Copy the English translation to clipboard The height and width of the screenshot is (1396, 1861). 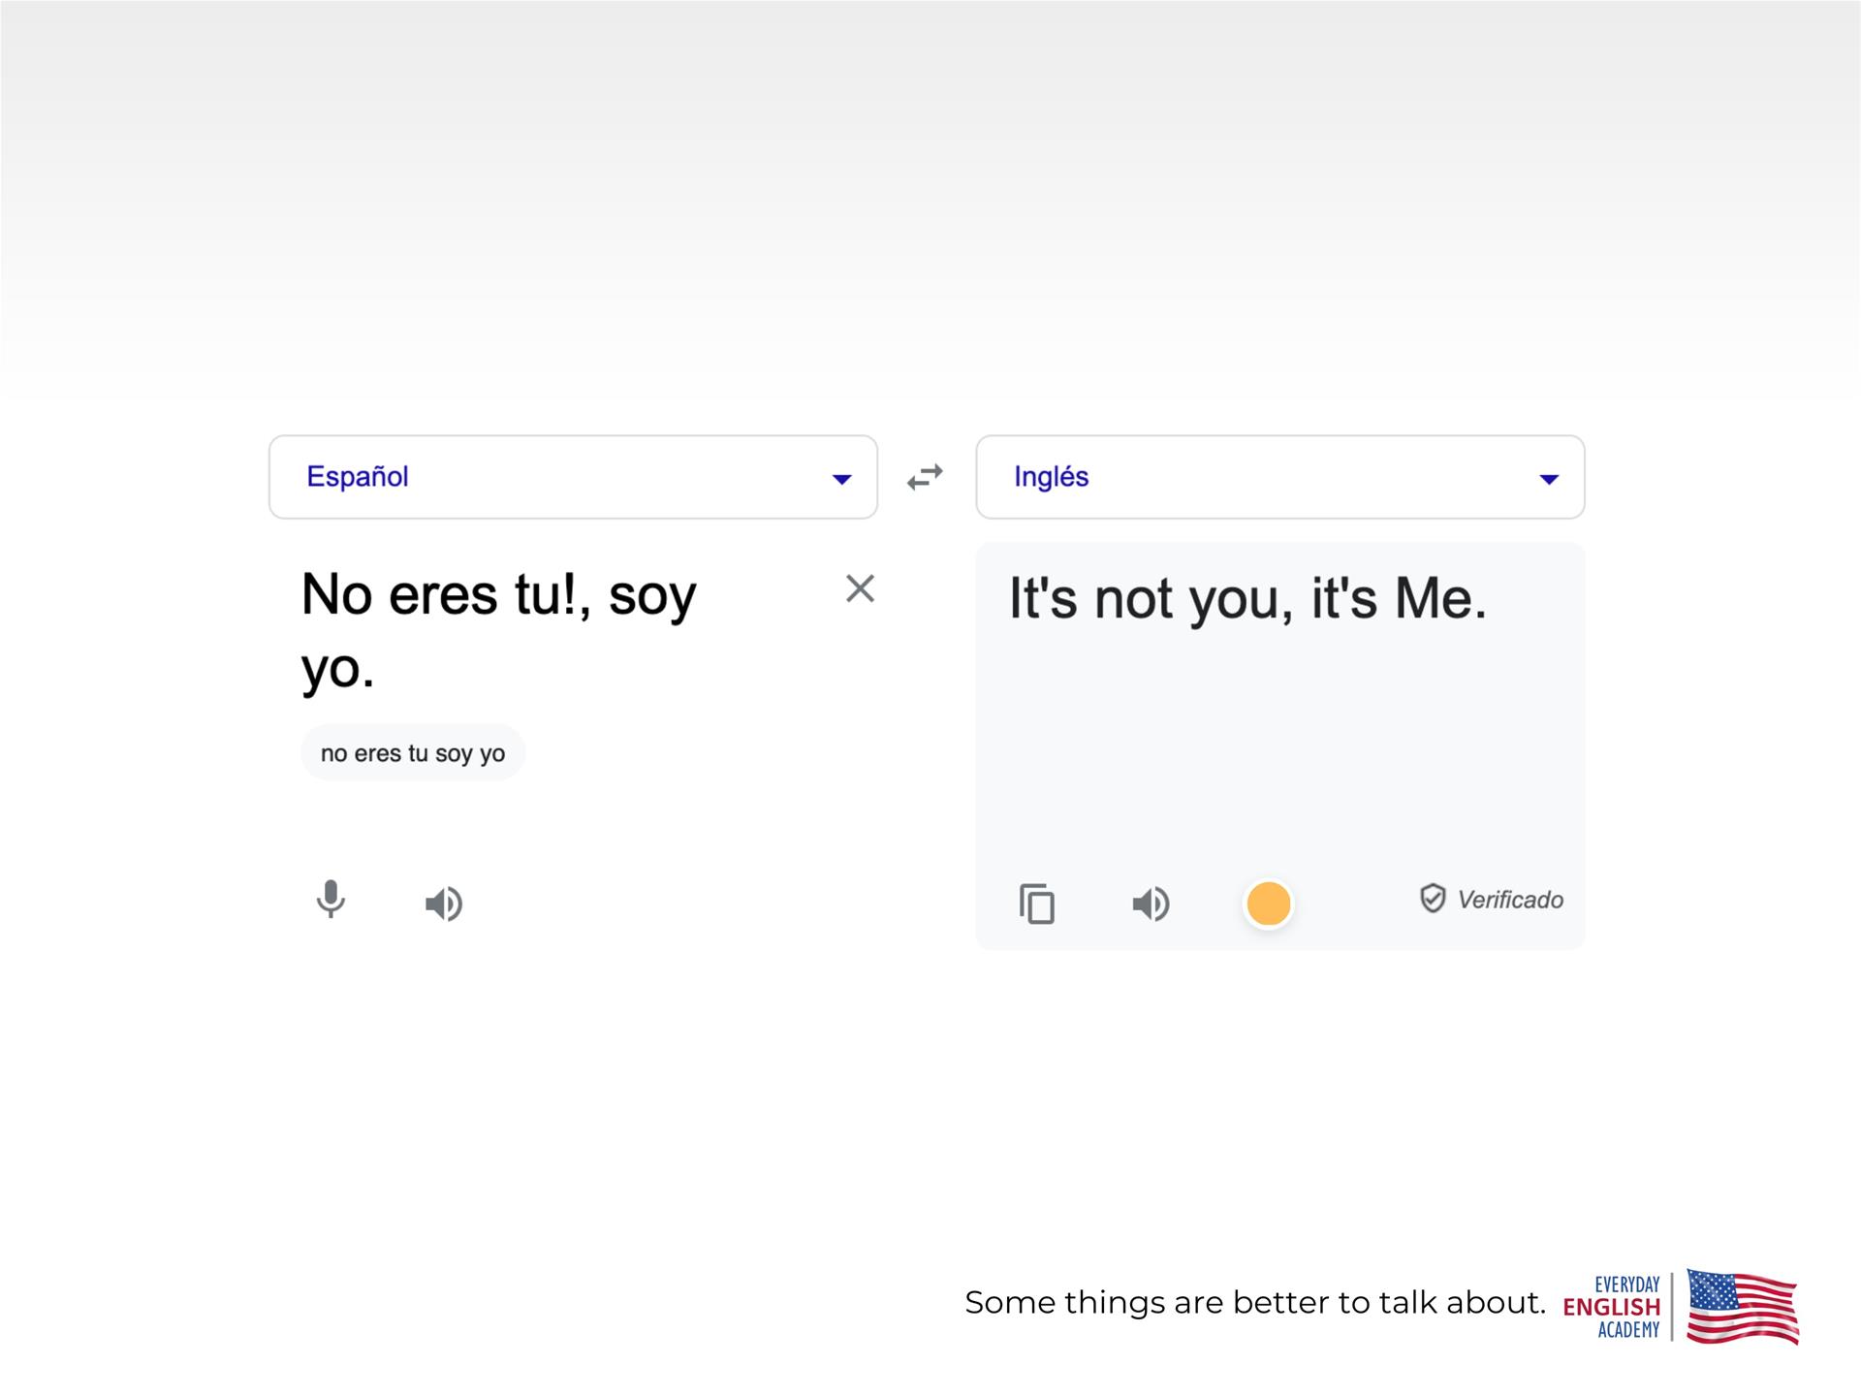tap(1037, 904)
